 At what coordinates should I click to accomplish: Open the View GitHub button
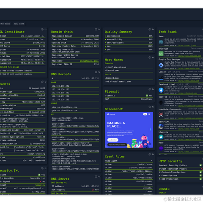(x=19, y=24)
